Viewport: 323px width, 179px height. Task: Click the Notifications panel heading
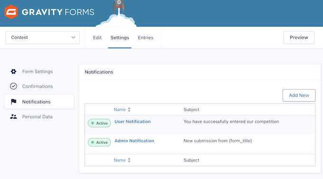click(99, 72)
